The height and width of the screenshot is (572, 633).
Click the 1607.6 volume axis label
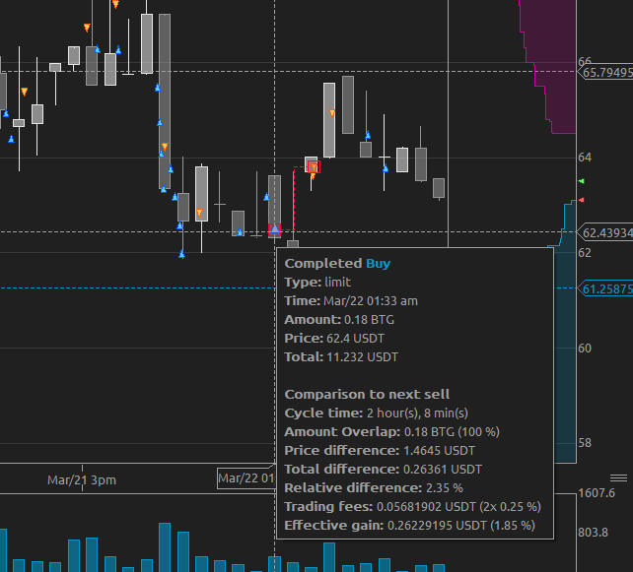coord(598,492)
